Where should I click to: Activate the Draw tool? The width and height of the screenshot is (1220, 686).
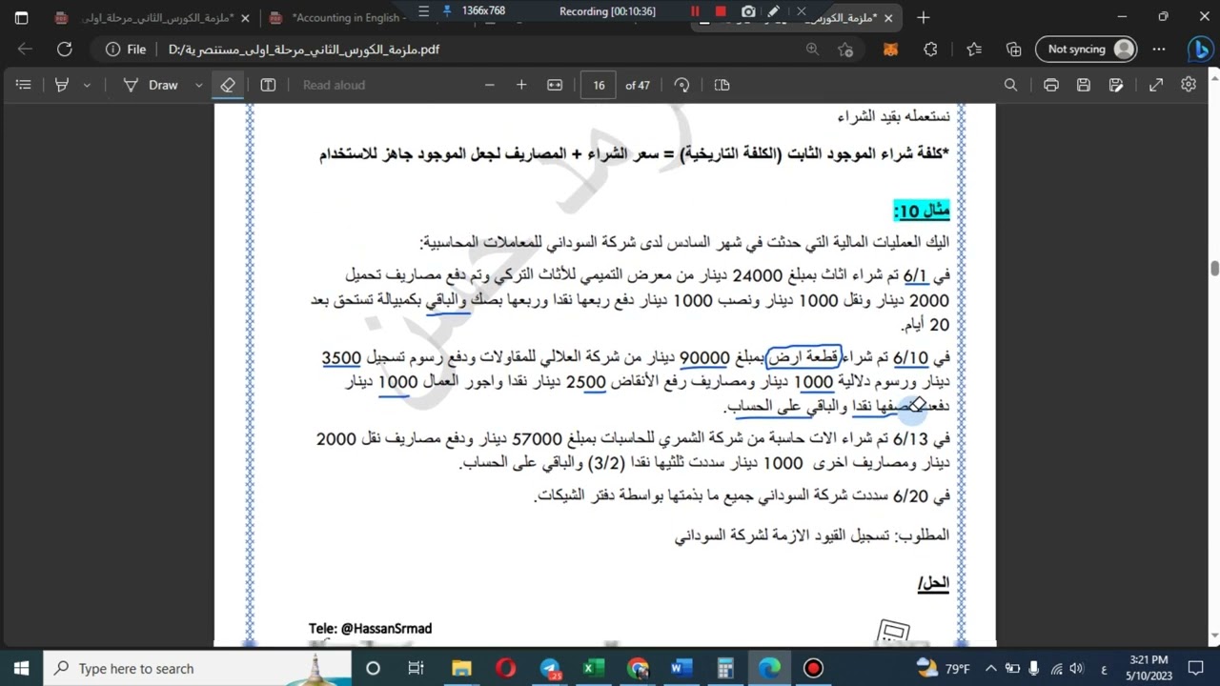click(151, 85)
